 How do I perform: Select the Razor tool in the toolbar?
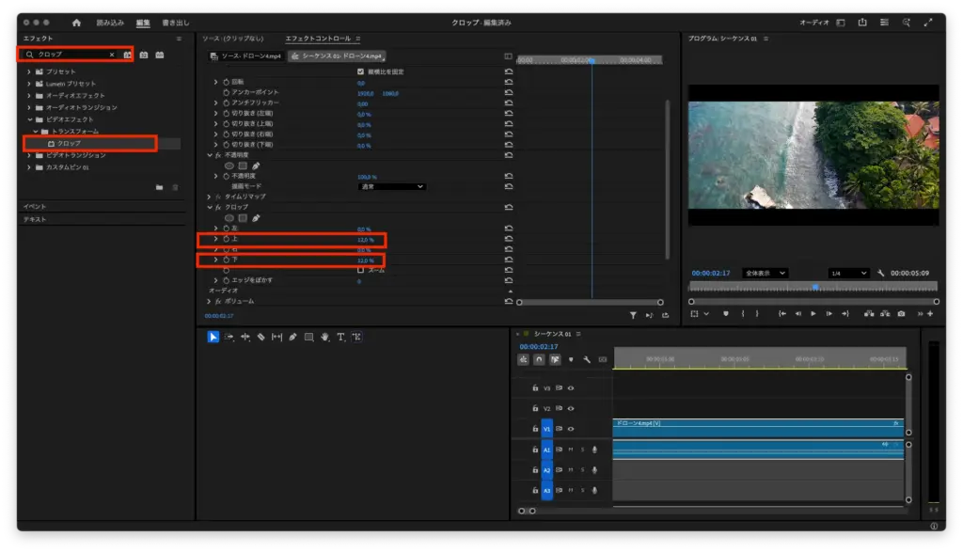click(260, 337)
